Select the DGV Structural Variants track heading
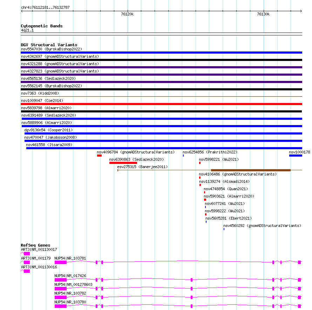This screenshot has width=312, height=310. (49, 45)
